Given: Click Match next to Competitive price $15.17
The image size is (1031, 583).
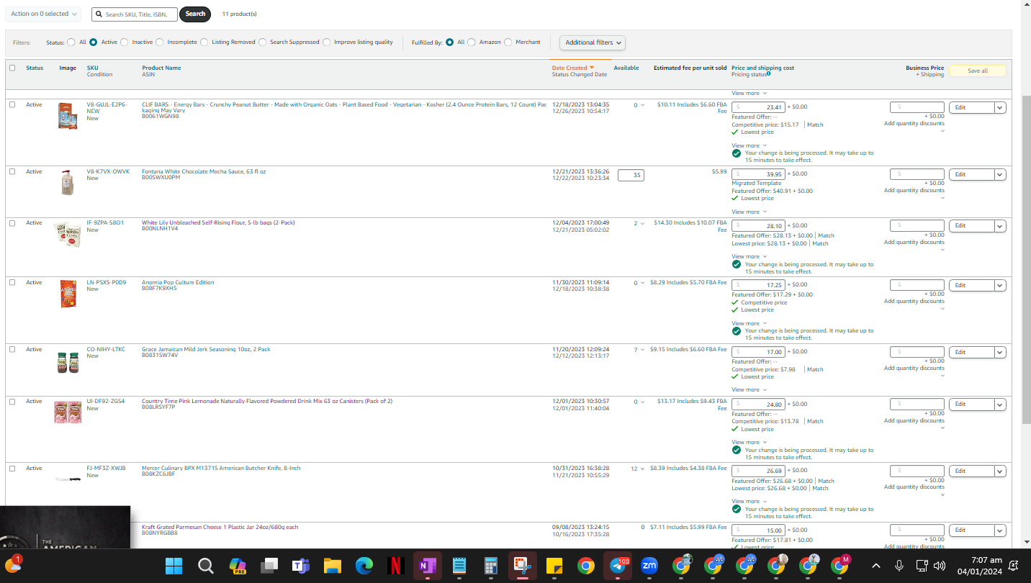Looking at the screenshot, I should (815, 125).
